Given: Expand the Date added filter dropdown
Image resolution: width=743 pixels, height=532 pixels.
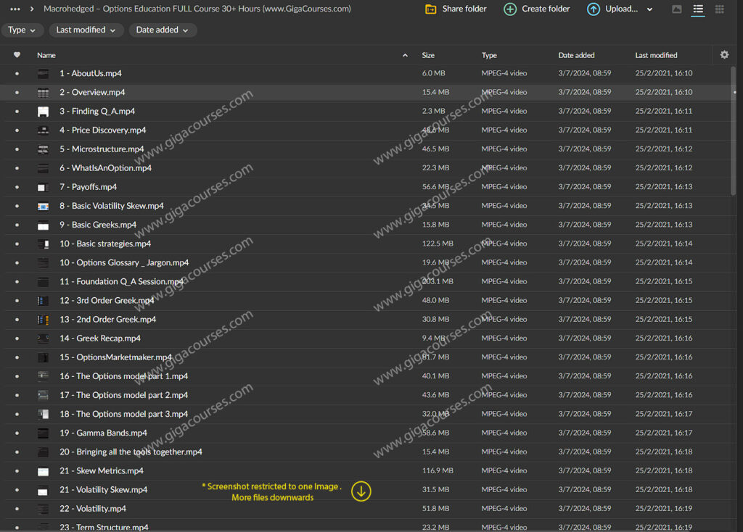Looking at the screenshot, I should click(163, 30).
